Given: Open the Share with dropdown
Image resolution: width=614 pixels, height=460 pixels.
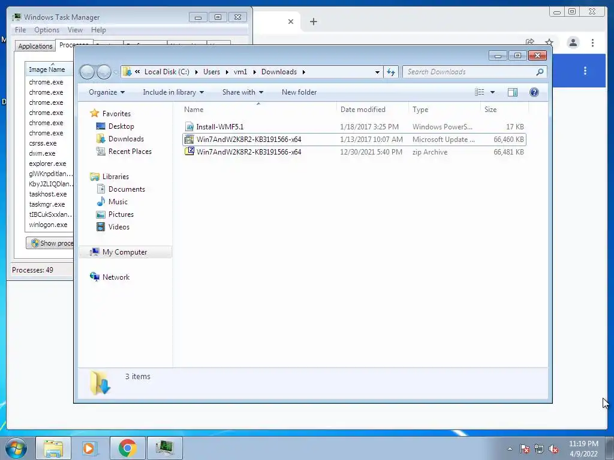Looking at the screenshot, I should 242,92.
